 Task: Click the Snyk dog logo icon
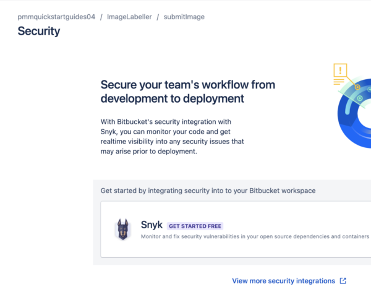[x=122, y=230]
